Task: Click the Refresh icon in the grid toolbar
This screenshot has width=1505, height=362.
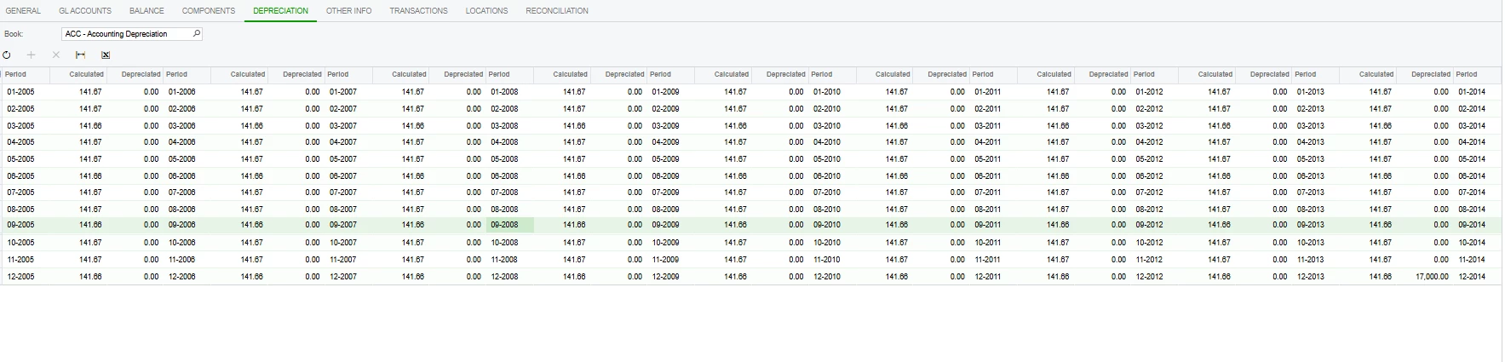Action: pos(7,55)
